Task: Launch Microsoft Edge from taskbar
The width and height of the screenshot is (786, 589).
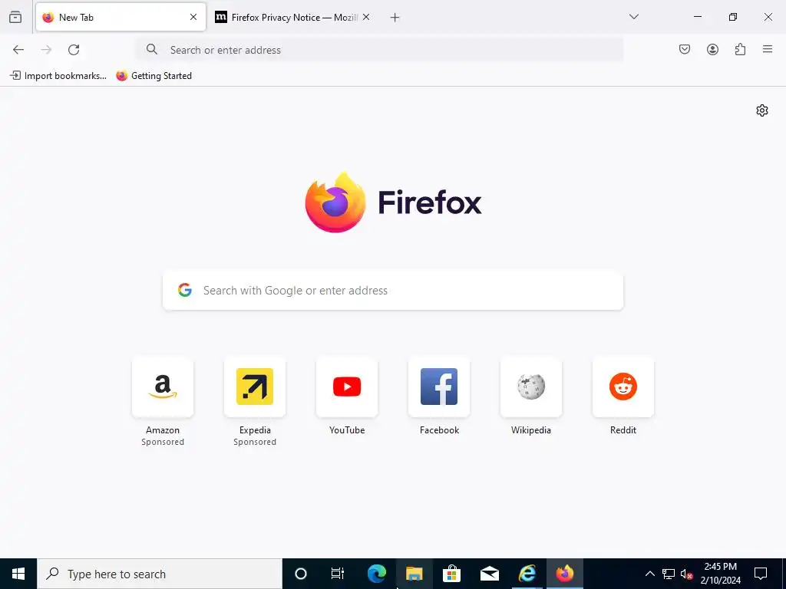Action: click(376, 574)
